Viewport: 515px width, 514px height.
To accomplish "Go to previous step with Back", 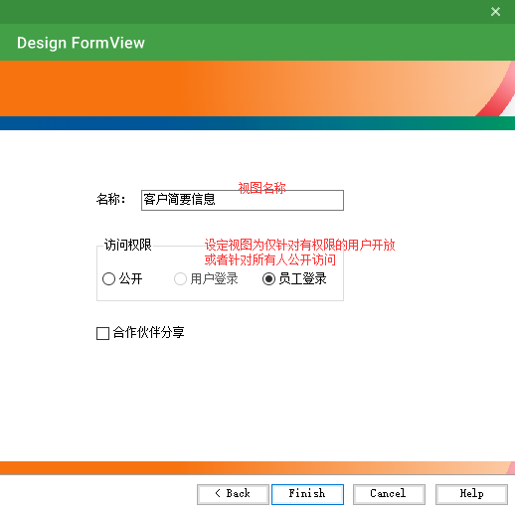I will pyautogui.click(x=233, y=494).
